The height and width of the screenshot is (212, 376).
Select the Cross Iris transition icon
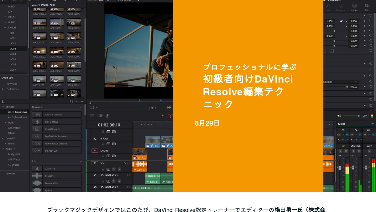[37, 176]
